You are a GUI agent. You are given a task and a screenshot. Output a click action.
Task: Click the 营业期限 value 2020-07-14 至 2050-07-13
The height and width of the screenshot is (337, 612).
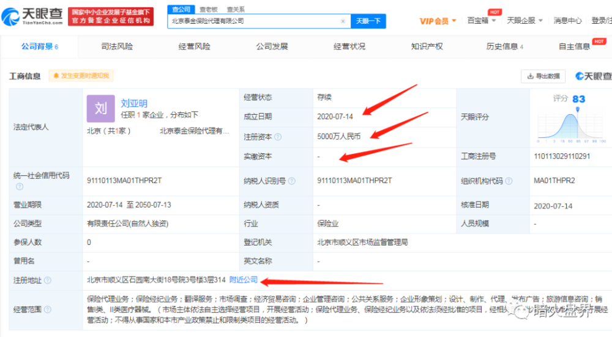[129, 205]
